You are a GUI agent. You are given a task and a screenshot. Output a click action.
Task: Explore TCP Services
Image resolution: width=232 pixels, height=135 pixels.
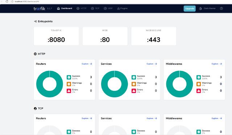pyautogui.click(x=152, y=118)
